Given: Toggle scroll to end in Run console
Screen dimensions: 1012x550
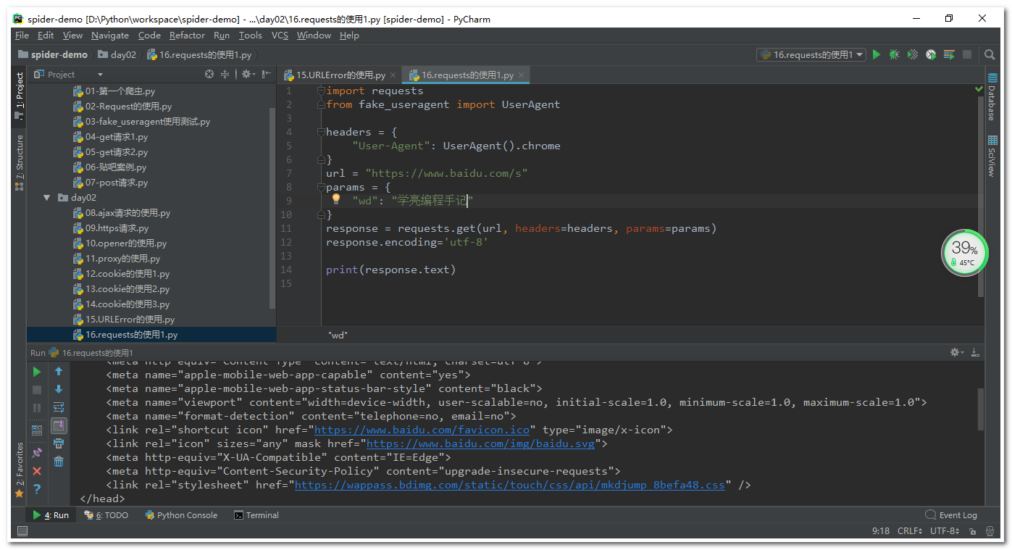Looking at the screenshot, I should (x=59, y=425).
